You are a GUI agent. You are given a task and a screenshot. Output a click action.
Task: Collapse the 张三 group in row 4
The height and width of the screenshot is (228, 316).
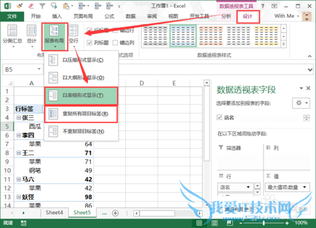pyautogui.click(x=19, y=118)
